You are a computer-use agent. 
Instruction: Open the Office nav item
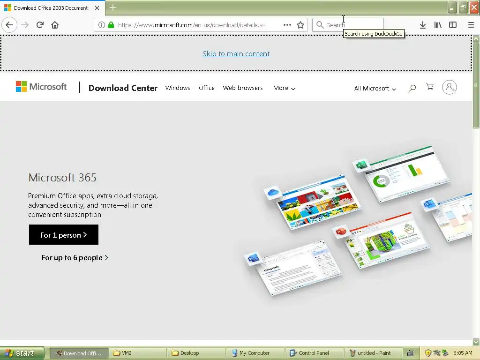(207, 88)
